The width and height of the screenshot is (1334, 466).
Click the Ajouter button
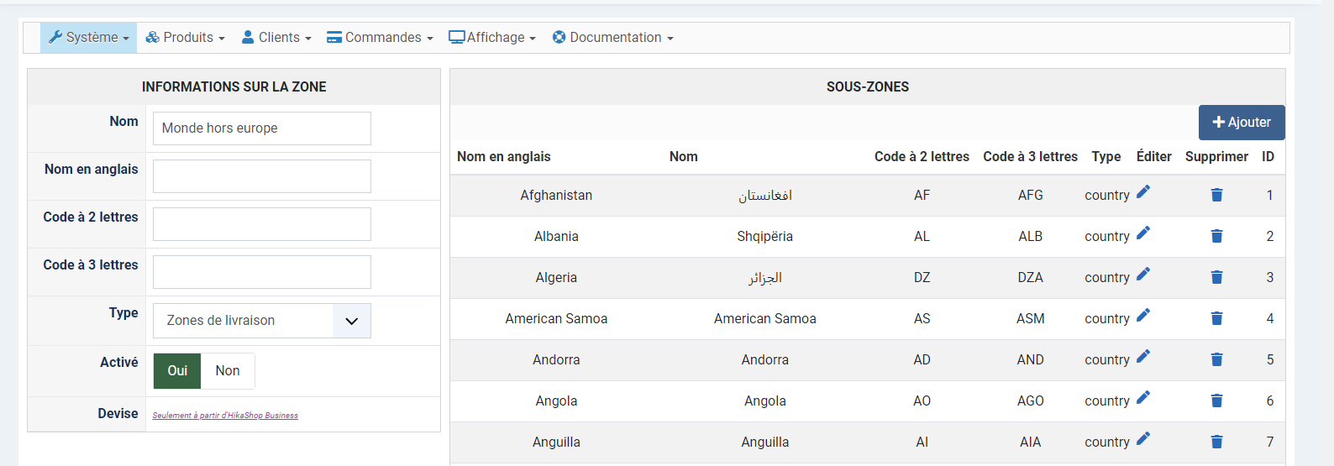[x=1242, y=123]
